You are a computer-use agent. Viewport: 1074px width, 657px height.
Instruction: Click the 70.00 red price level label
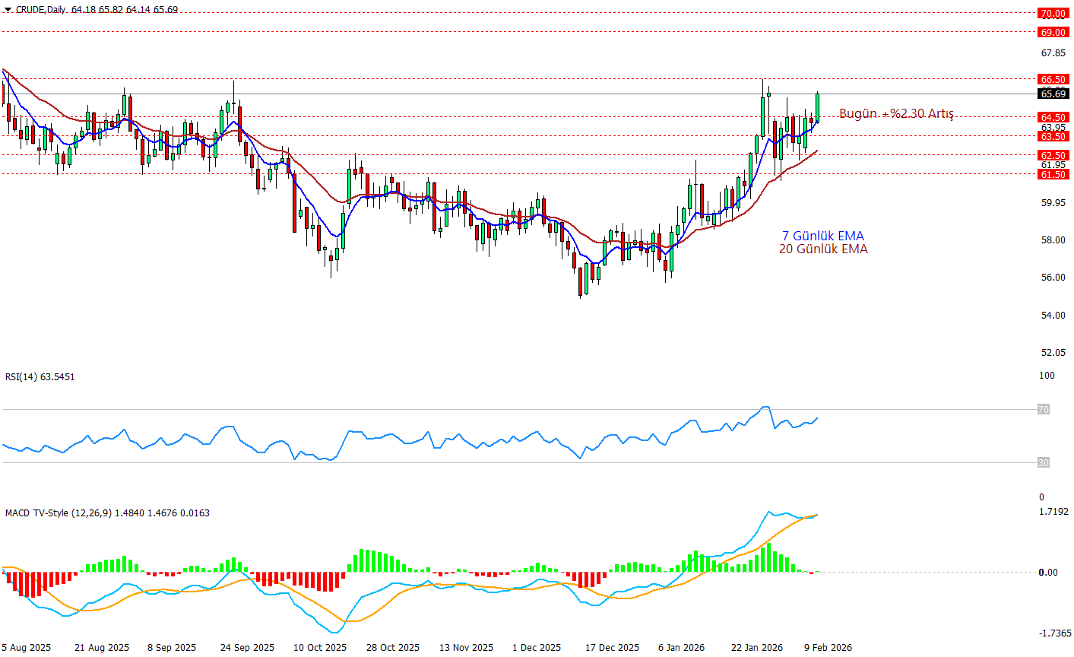pos(1053,14)
